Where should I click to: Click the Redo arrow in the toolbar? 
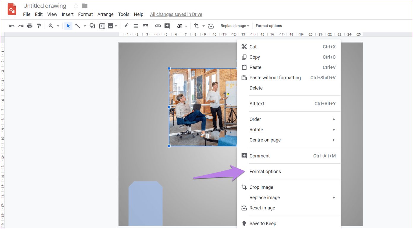coord(21,26)
